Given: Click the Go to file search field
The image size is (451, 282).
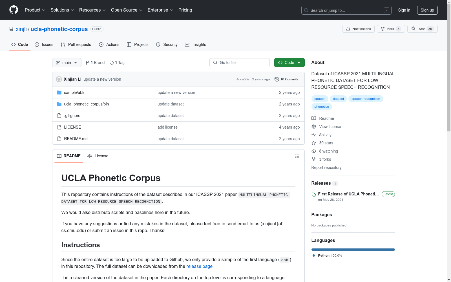Looking at the screenshot, I should coord(240,63).
